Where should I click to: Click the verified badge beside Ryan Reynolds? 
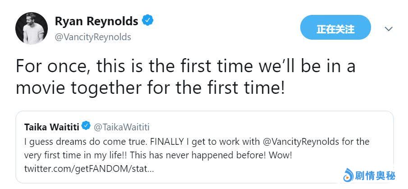point(148,21)
